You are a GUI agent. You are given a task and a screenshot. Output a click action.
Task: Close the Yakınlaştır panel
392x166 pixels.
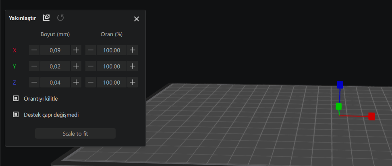tap(136, 19)
